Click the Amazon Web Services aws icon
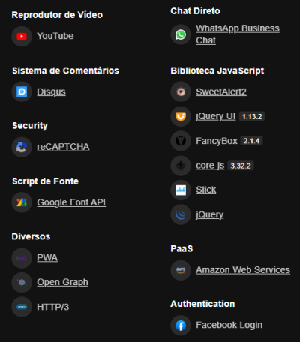 click(181, 270)
